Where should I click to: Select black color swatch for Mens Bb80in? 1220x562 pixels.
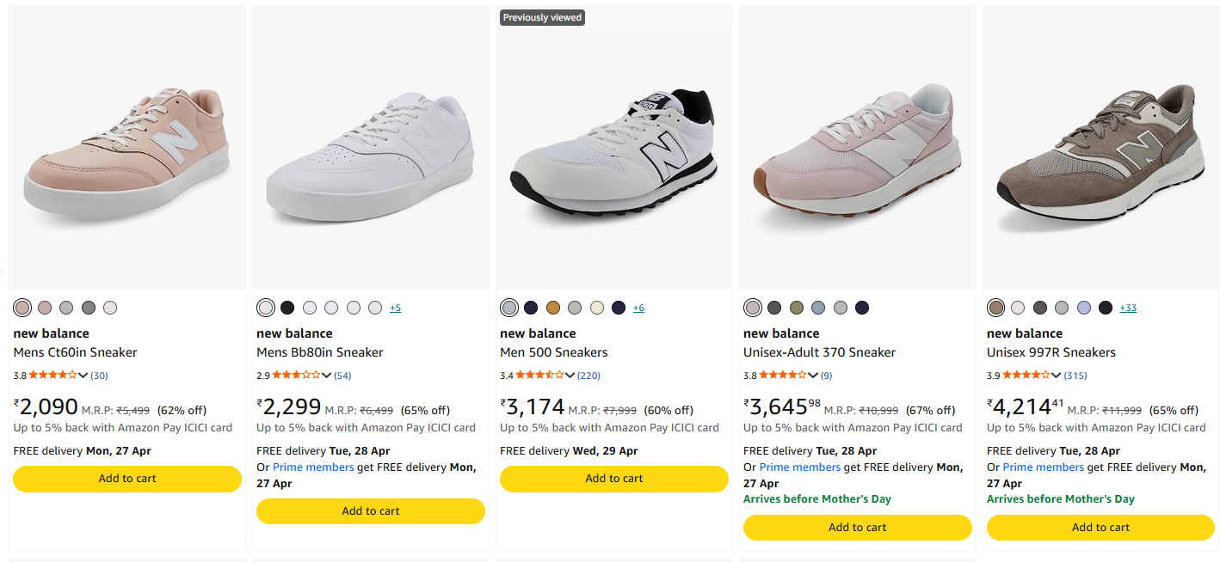(287, 308)
